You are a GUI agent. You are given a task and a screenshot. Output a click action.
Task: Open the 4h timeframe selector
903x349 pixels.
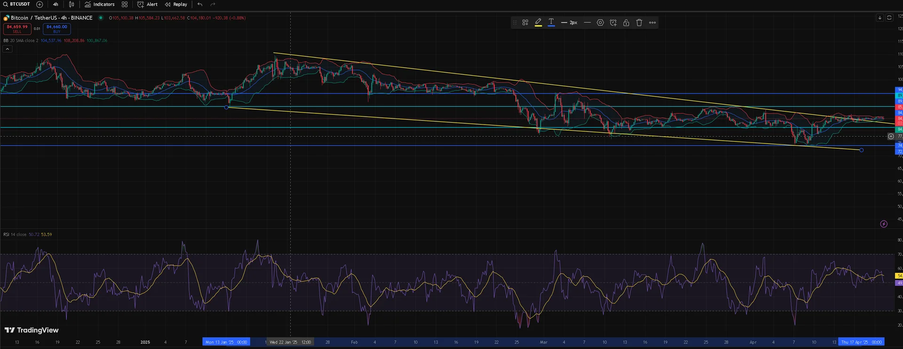click(x=55, y=5)
